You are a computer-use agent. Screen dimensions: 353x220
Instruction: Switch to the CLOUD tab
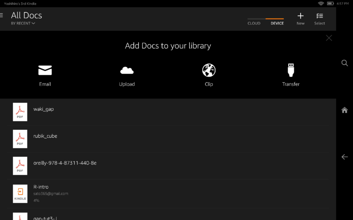pos(254,23)
